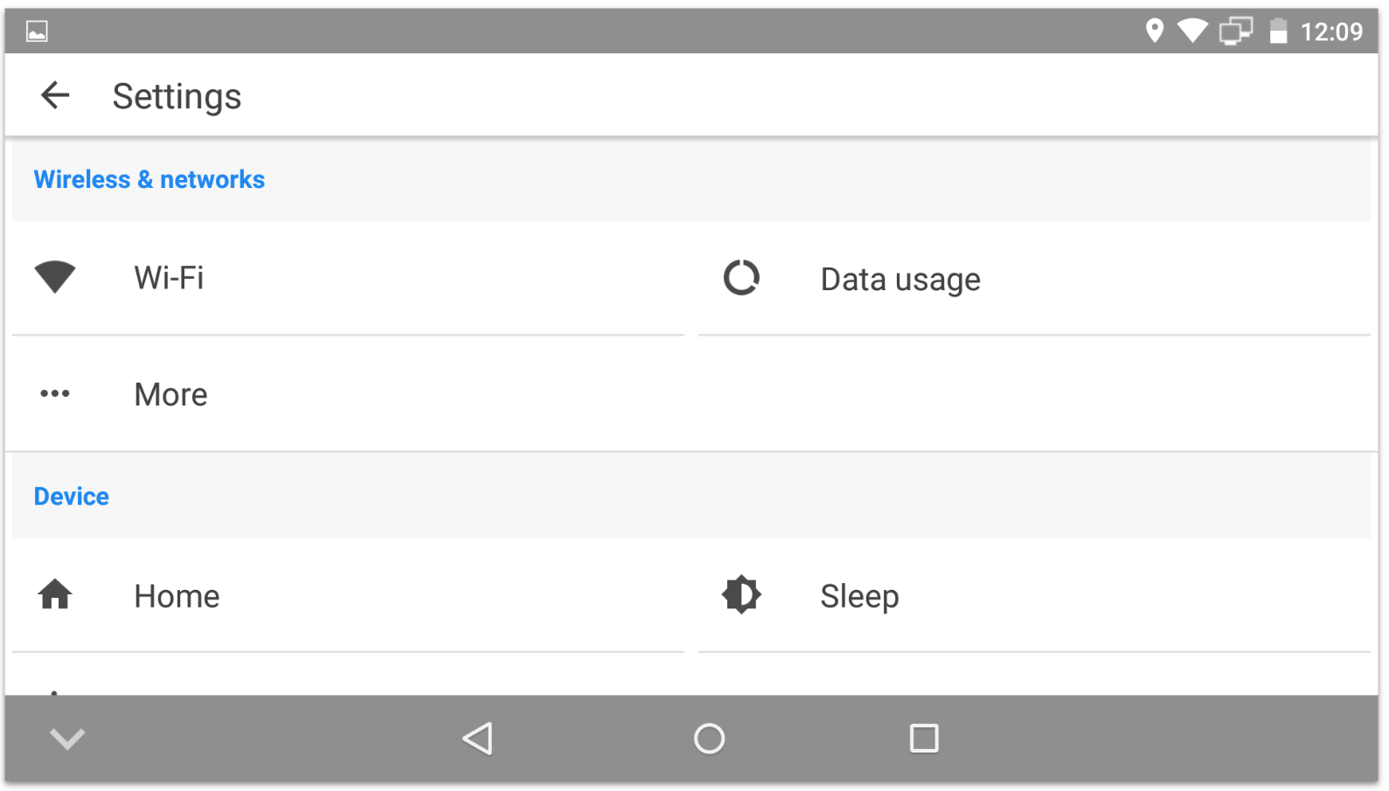
Task: Tap the status bar clock
Action: pos(1331,31)
